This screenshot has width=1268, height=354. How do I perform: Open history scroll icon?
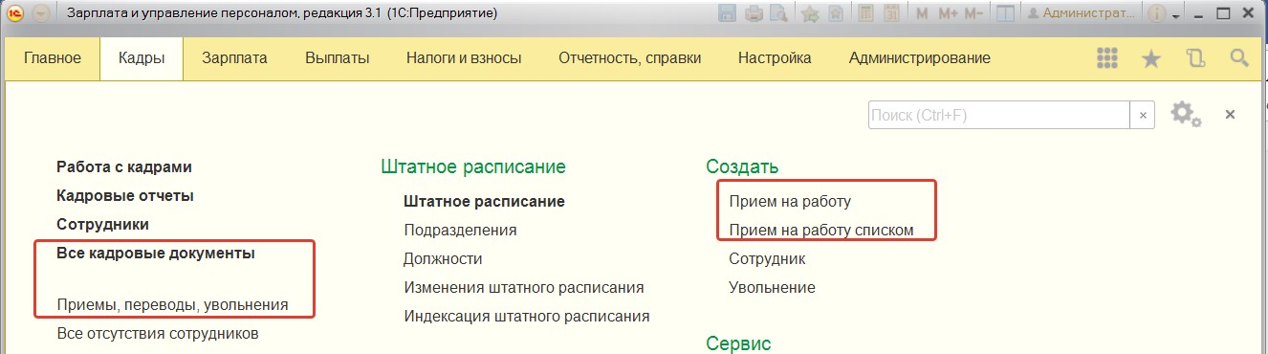pyautogui.click(x=1195, y=58)
